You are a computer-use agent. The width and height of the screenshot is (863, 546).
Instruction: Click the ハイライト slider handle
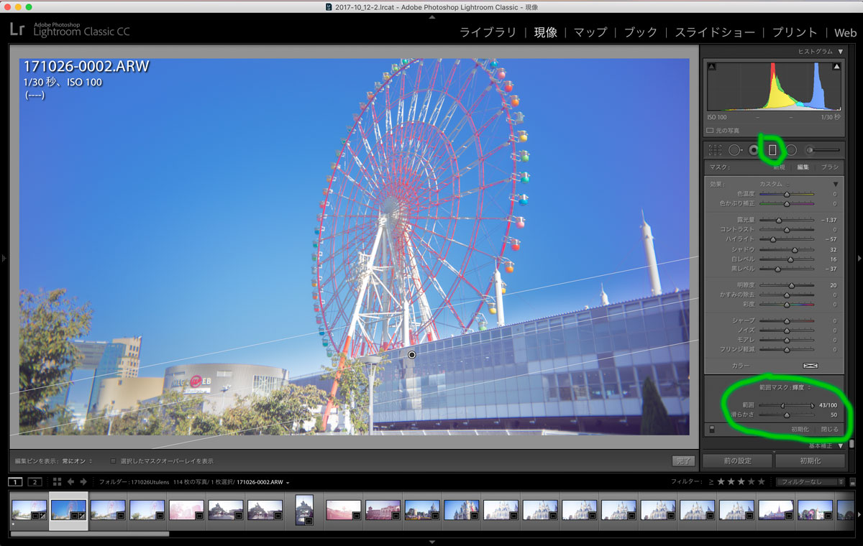pos(773,239)
